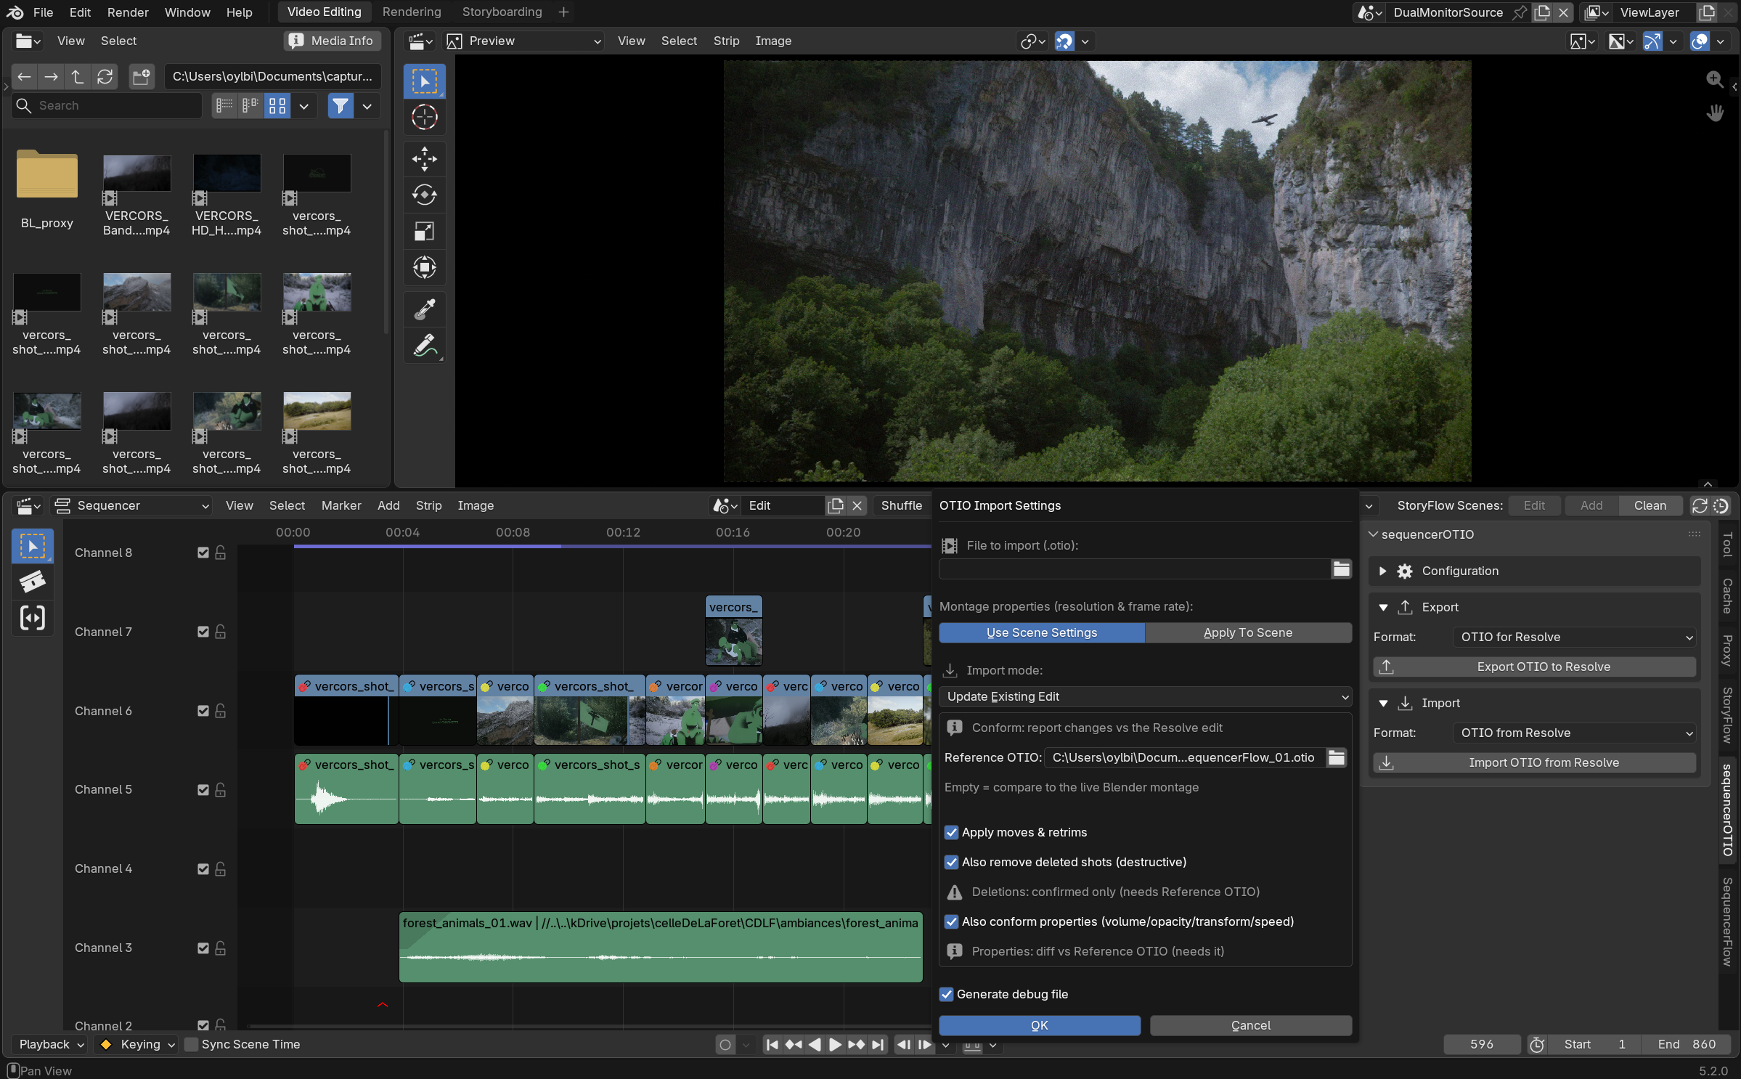The image size is (1741, 1079).
Task: Confirm the OTIO import with OK
Action: 1040,1025
